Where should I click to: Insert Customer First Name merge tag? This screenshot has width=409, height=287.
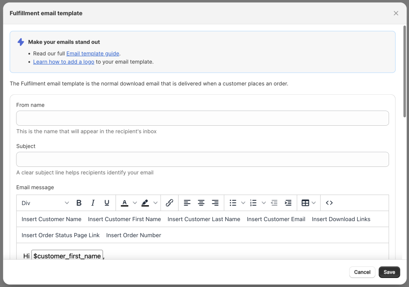tap(124, 219)
